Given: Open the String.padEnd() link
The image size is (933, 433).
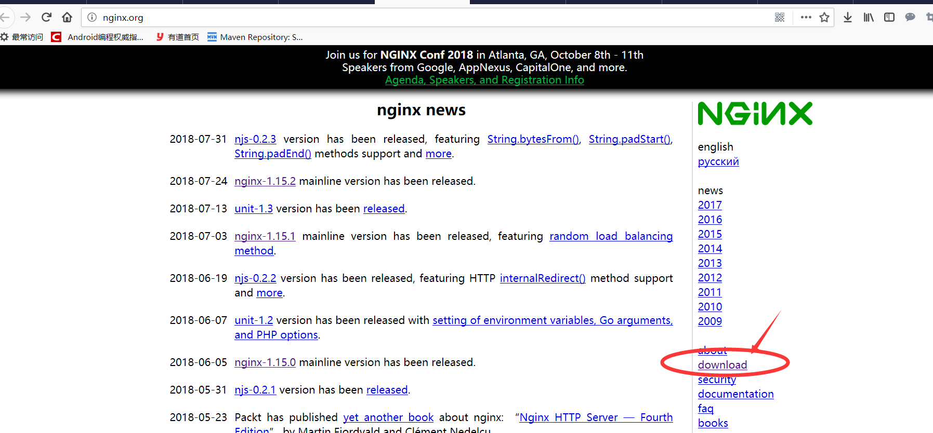Looking at the screenshot, I should [273, 154].
